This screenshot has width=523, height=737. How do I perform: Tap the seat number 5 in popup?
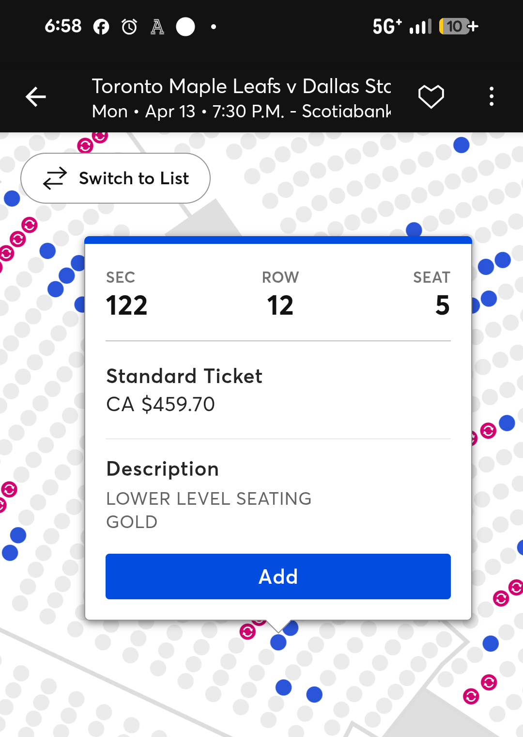click(442, 305)
